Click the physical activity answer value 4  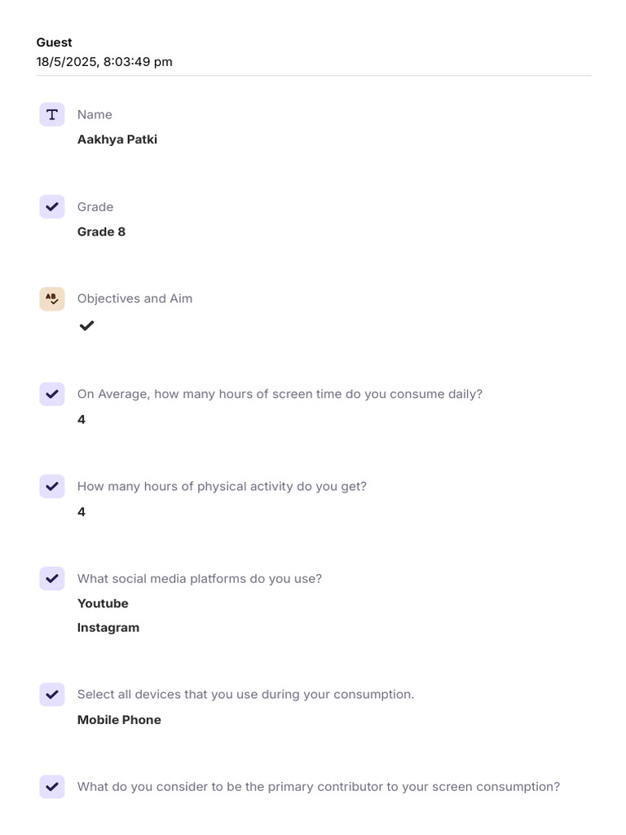coord(82,512)
